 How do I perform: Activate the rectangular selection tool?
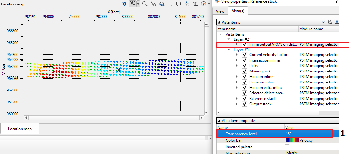point(132,4)
